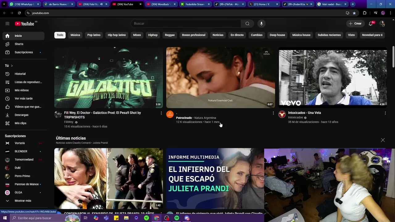Viewport: 395px width, 222px height.
Task: Open Suscripciones in the sidebar
Action: (23, 52)
